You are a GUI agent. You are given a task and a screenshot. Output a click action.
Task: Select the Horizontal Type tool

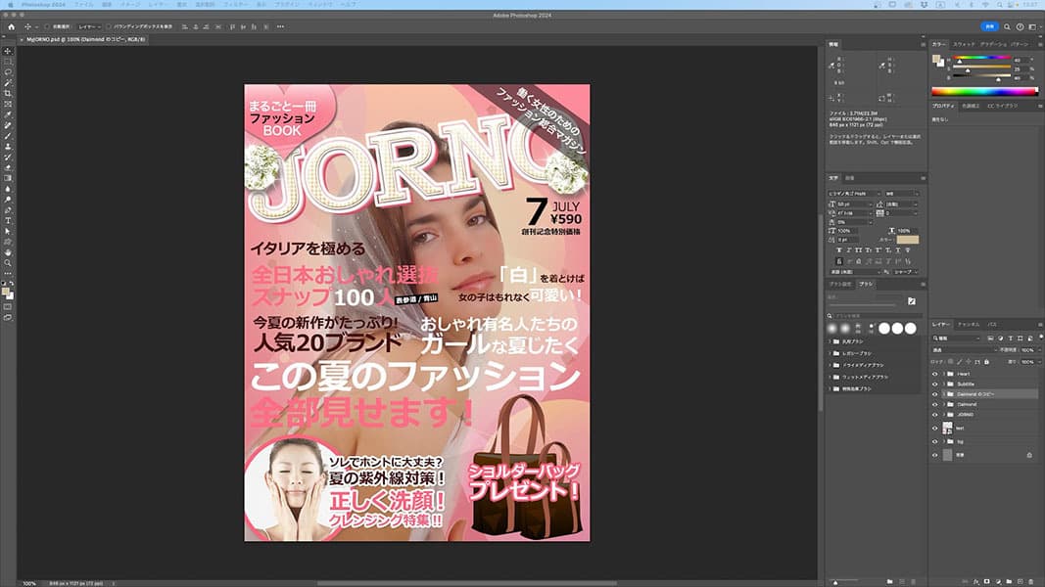8,220
